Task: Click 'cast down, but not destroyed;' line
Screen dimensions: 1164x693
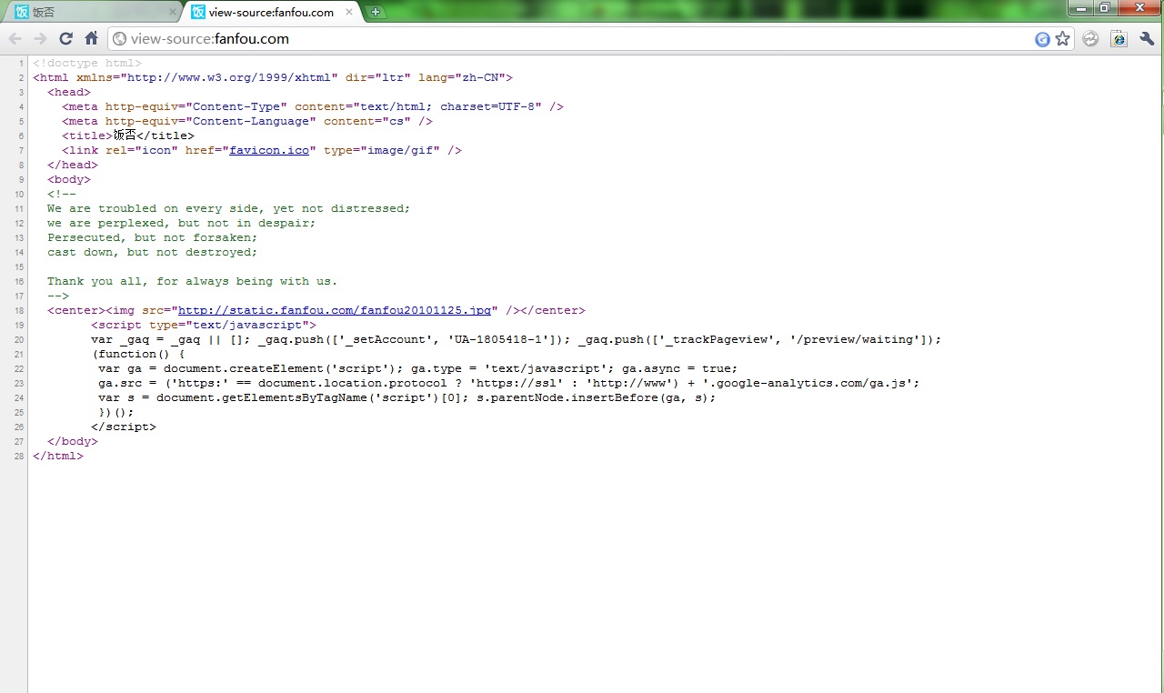Action: (x=153, y=252)
